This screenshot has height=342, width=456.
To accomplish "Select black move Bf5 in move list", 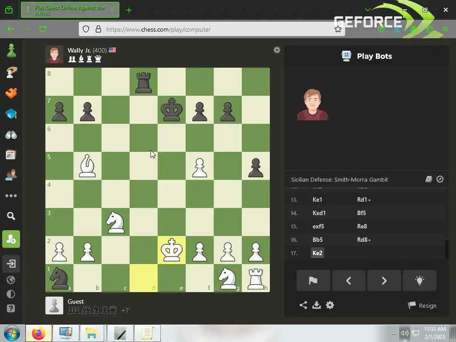I will coord(362,213).
